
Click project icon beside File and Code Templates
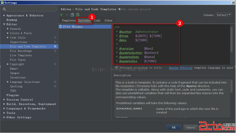[55, 46]
